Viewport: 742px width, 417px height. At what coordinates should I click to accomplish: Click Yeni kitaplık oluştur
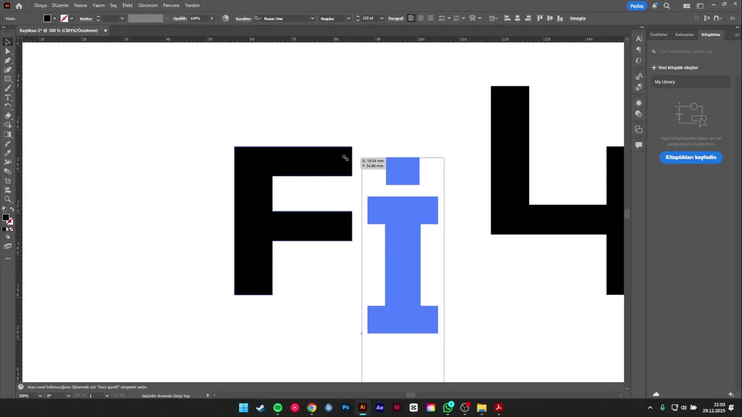(x=675, y=68)
